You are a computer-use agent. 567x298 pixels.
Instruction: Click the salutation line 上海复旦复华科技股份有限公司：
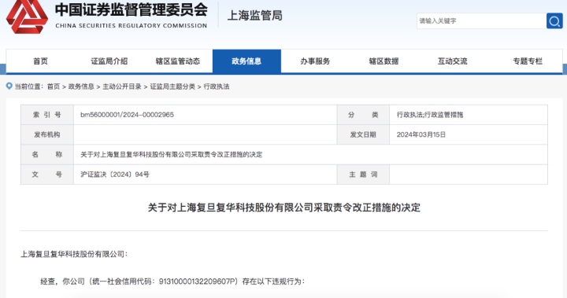coord(74,254)
